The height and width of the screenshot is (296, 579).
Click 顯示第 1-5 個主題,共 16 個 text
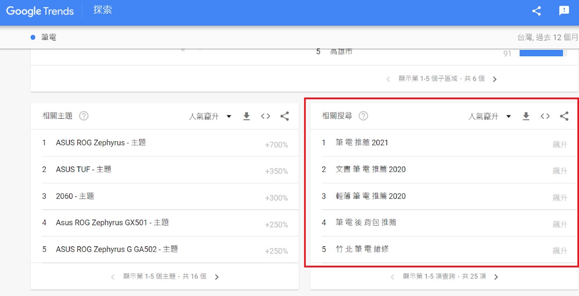point(165,277)
